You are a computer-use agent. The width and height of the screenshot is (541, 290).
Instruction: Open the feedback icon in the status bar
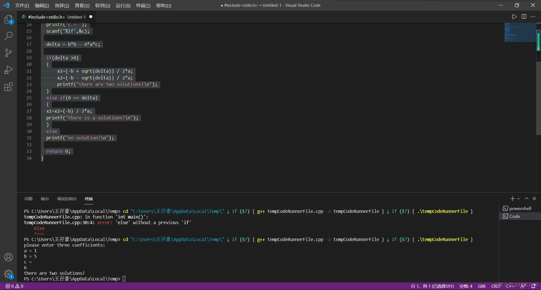[523, 286]
